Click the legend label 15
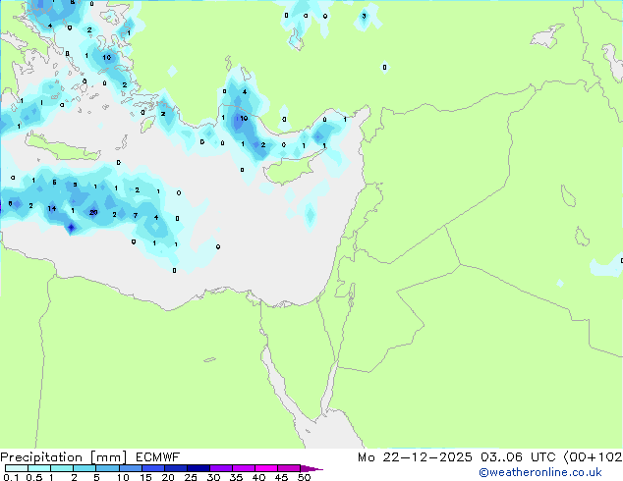Image resolution: width=623 pixels, height=481 pixels. coord(145,477)
